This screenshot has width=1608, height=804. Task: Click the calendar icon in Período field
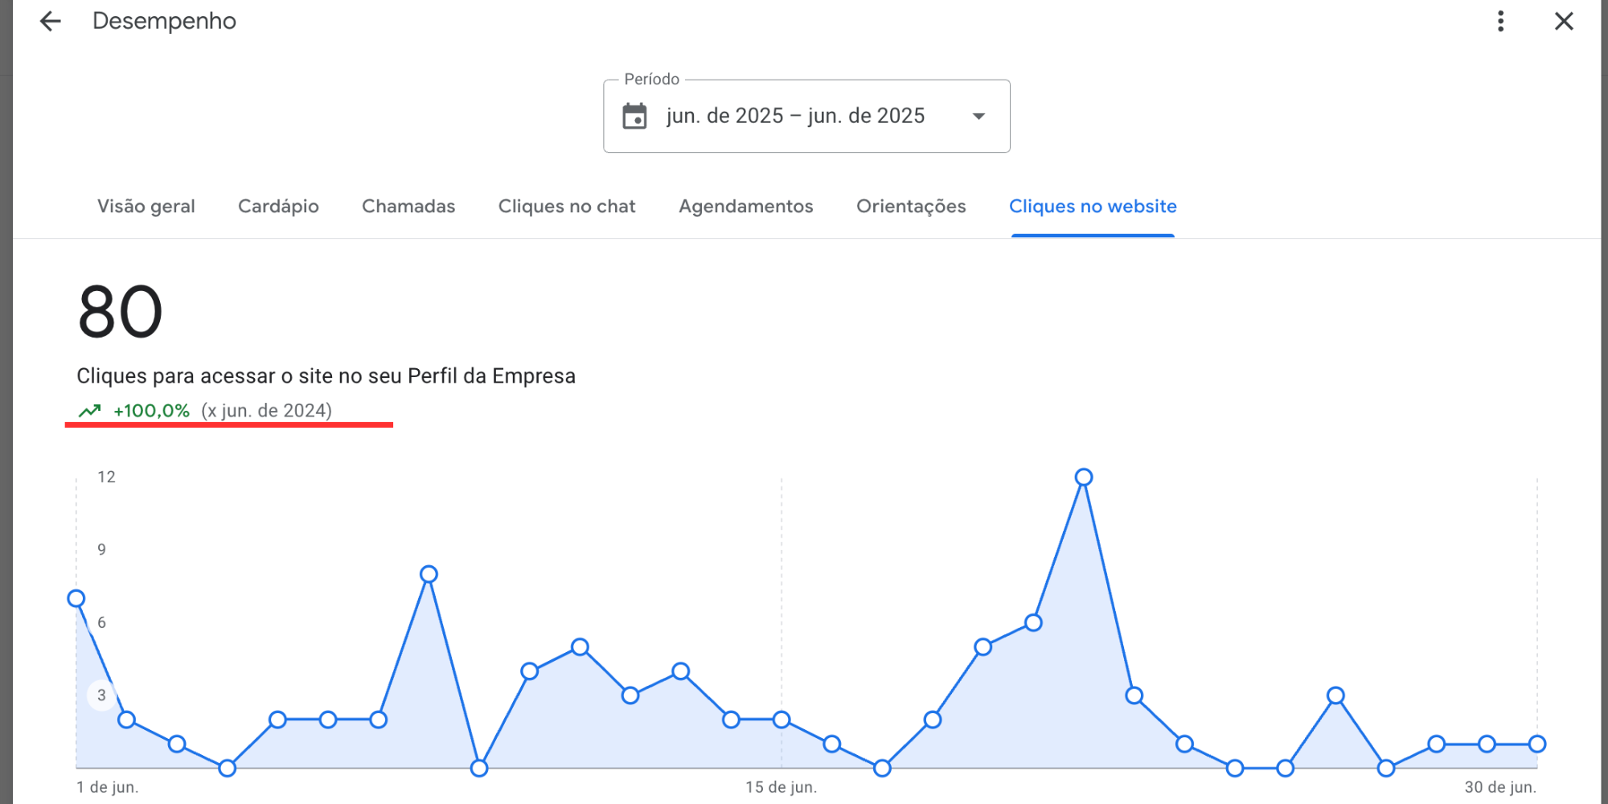(x=634, y=117)
